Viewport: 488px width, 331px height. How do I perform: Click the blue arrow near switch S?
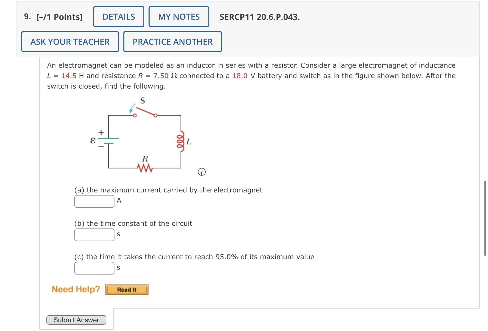click(131, 108)
